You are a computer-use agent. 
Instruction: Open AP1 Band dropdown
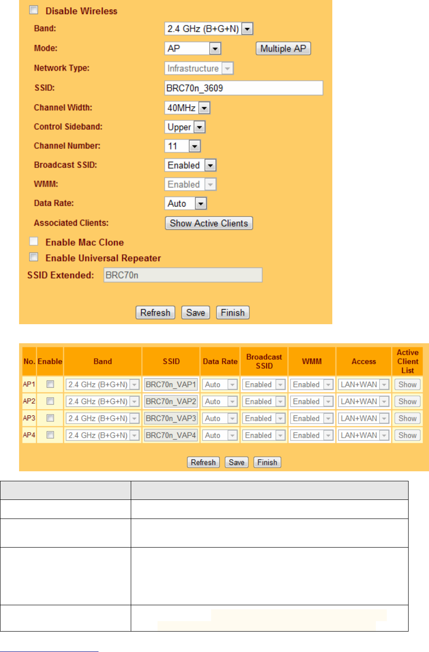pyautogui.click(x=103, y=385)
